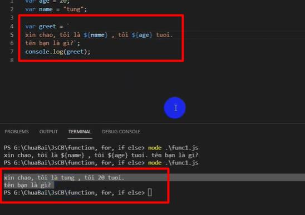Click the ${name} placeholder in code
The image size is (305, 215).
tap(95, 35)
